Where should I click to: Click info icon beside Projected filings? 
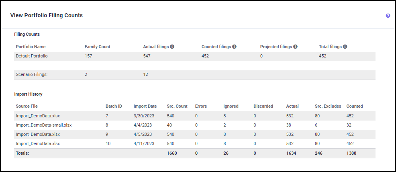click(295, 47)
